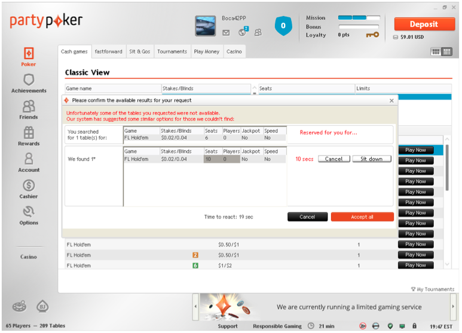The height and width of the screenshot is (333, 462).
Task: Click the Bonus progress bar
Action: point(359,26)
